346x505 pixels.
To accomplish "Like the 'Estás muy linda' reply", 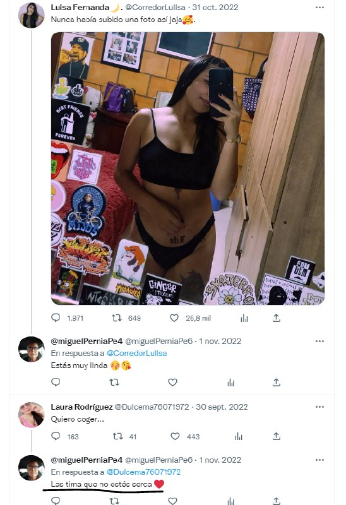I will [x=172, y=383].
